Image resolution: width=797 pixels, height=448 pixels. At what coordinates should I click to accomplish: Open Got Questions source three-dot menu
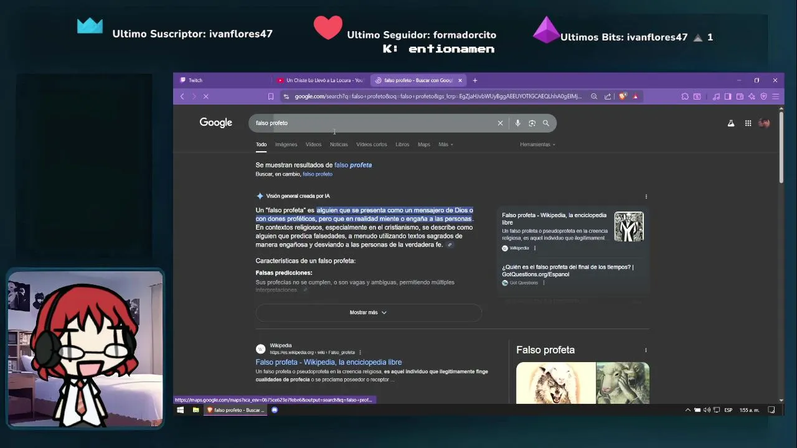[544, 283]
